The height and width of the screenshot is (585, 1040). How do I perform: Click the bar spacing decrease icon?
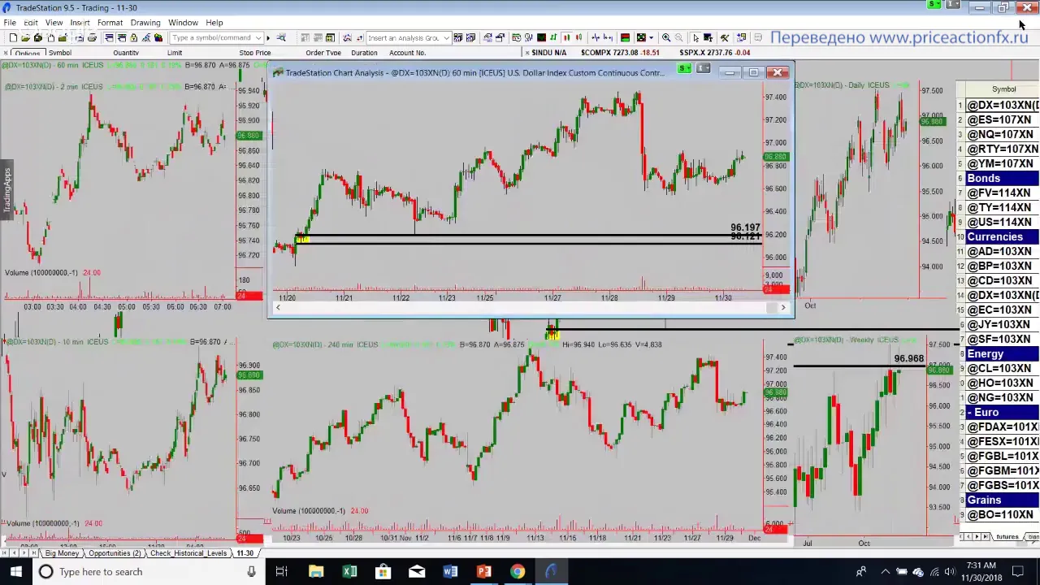(596, 37)
